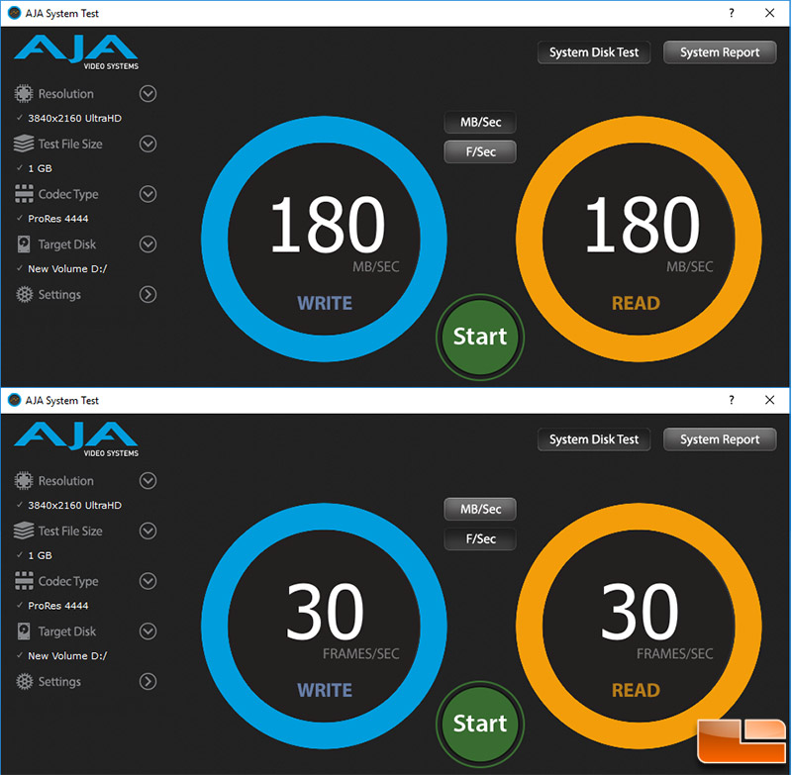Image resolution: width=792 pixels, height=775 pixels.
Task: Open System Disk Test tab in top window
Action: tap(594, 52)
